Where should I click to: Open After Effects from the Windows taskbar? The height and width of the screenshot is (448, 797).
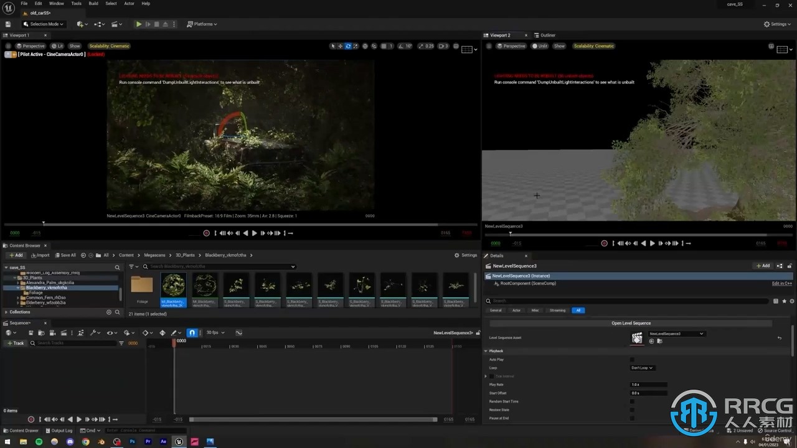click(x=163, y=442)
